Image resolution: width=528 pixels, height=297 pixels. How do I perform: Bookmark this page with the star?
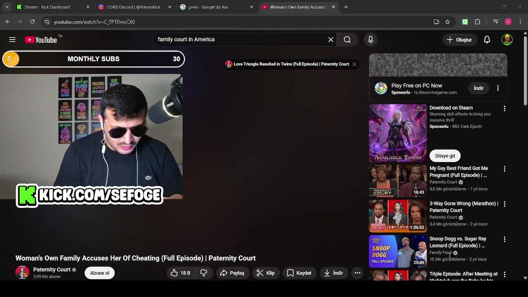tap(448, 22)
